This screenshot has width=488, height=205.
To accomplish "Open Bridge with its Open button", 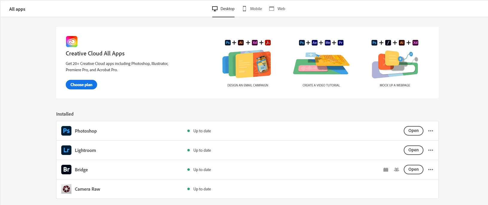I will (413, 170).
